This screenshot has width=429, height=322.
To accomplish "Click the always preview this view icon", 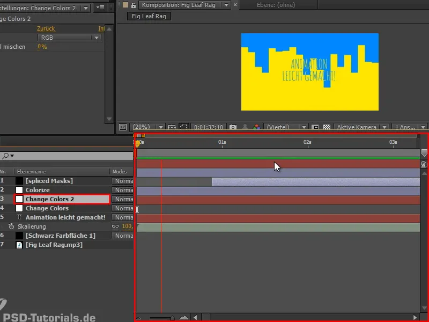I will coord(123,127).
